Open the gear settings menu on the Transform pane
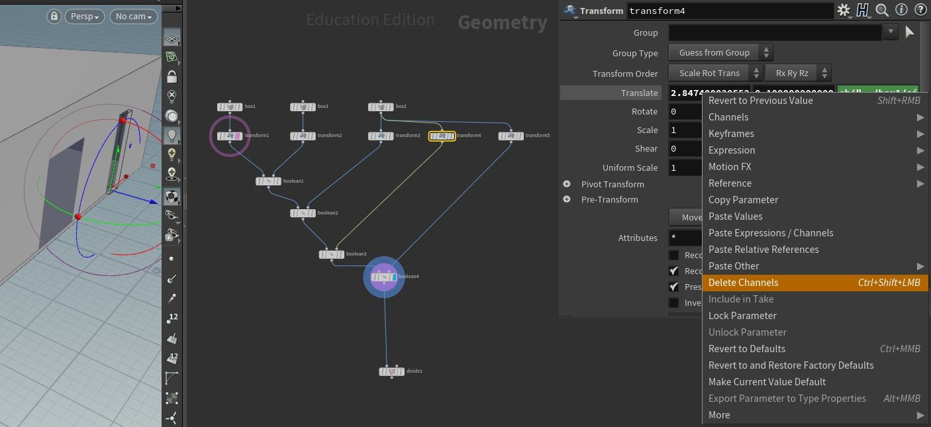The height and width of the screenshot is (427, 931). (844, 10)
